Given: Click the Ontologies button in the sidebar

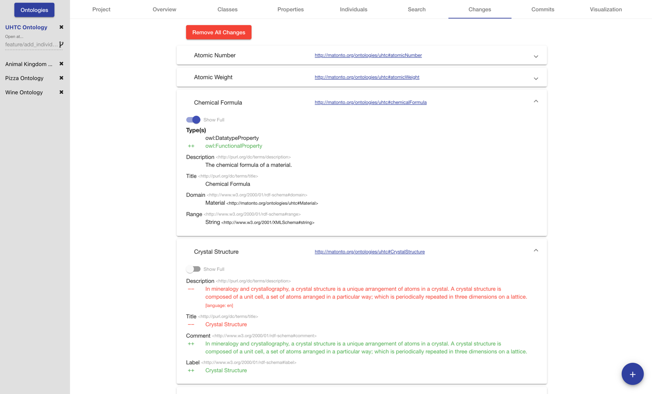Looking at the screenshot, I should (34, 10).
